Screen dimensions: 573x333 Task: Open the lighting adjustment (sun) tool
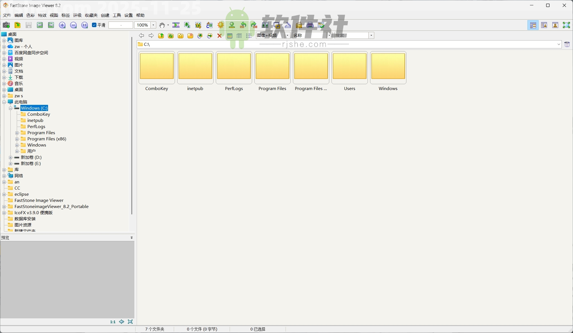221,25
